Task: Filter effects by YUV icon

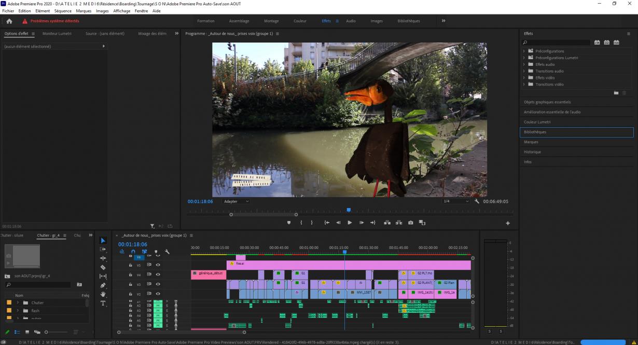Action: (616, 43)
